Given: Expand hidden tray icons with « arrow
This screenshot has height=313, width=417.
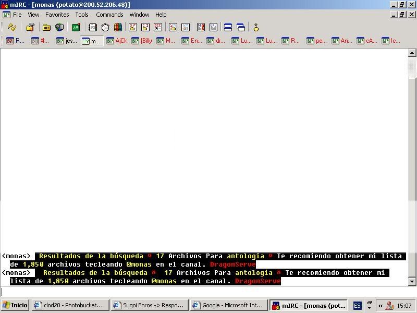Looking at the screenshot, I should [381, 306].
